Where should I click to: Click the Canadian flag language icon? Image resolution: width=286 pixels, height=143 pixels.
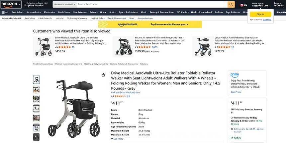coord(241,5)
